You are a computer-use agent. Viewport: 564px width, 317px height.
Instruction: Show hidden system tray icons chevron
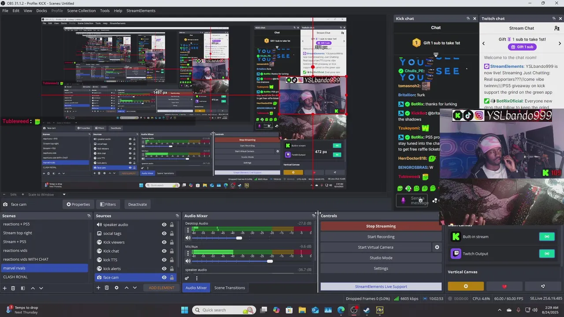tap(500, 310)
